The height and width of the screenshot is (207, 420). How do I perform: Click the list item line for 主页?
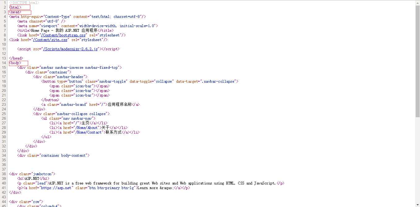click(x=79, y=123)
